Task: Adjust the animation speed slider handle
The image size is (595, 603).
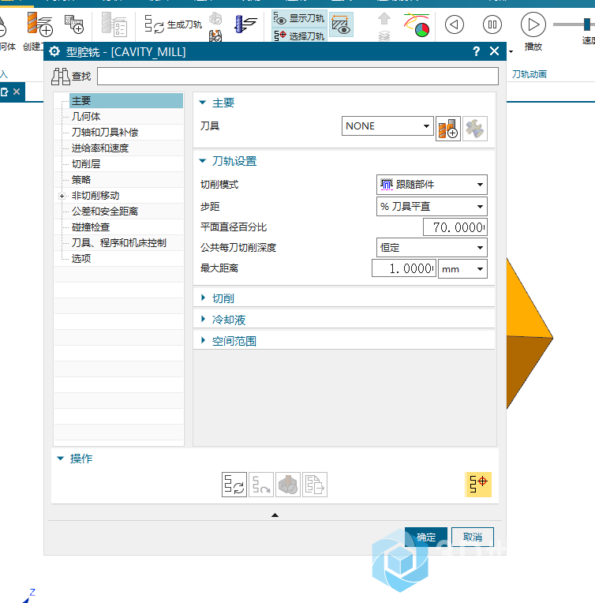Action: point(587,24)
